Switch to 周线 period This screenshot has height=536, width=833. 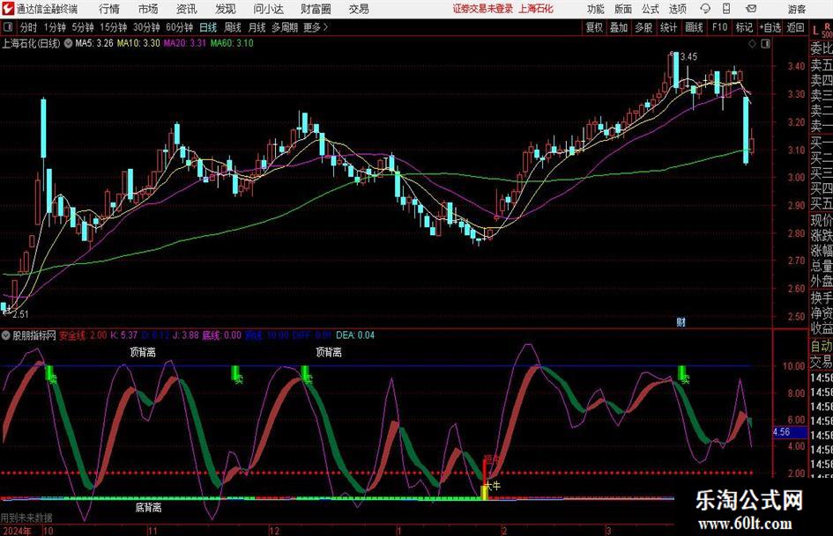click(233, 27)
